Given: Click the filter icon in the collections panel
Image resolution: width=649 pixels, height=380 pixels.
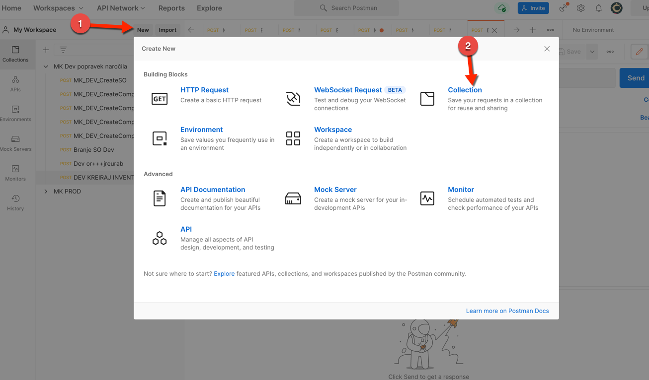Looking at the screenshot, I should tap(63, 50).
